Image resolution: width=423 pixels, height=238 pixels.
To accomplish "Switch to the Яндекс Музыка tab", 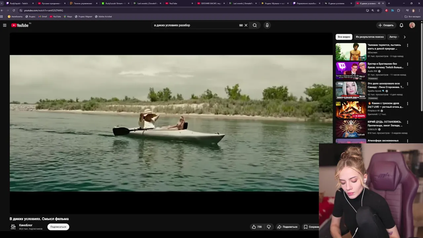I will pos(275,3).
